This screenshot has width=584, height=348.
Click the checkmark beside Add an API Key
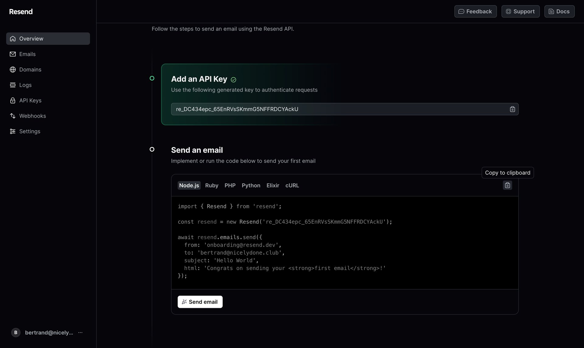coord(234,79)
